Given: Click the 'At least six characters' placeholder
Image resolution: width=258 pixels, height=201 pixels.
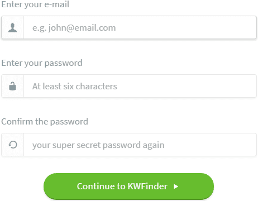Looking at the screenshot, I should (75, 87).
